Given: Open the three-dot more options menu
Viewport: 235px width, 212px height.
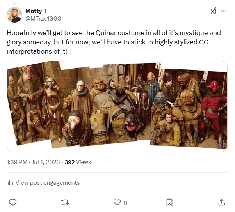Looking at the screenshot, I should [x=224, y=11].
